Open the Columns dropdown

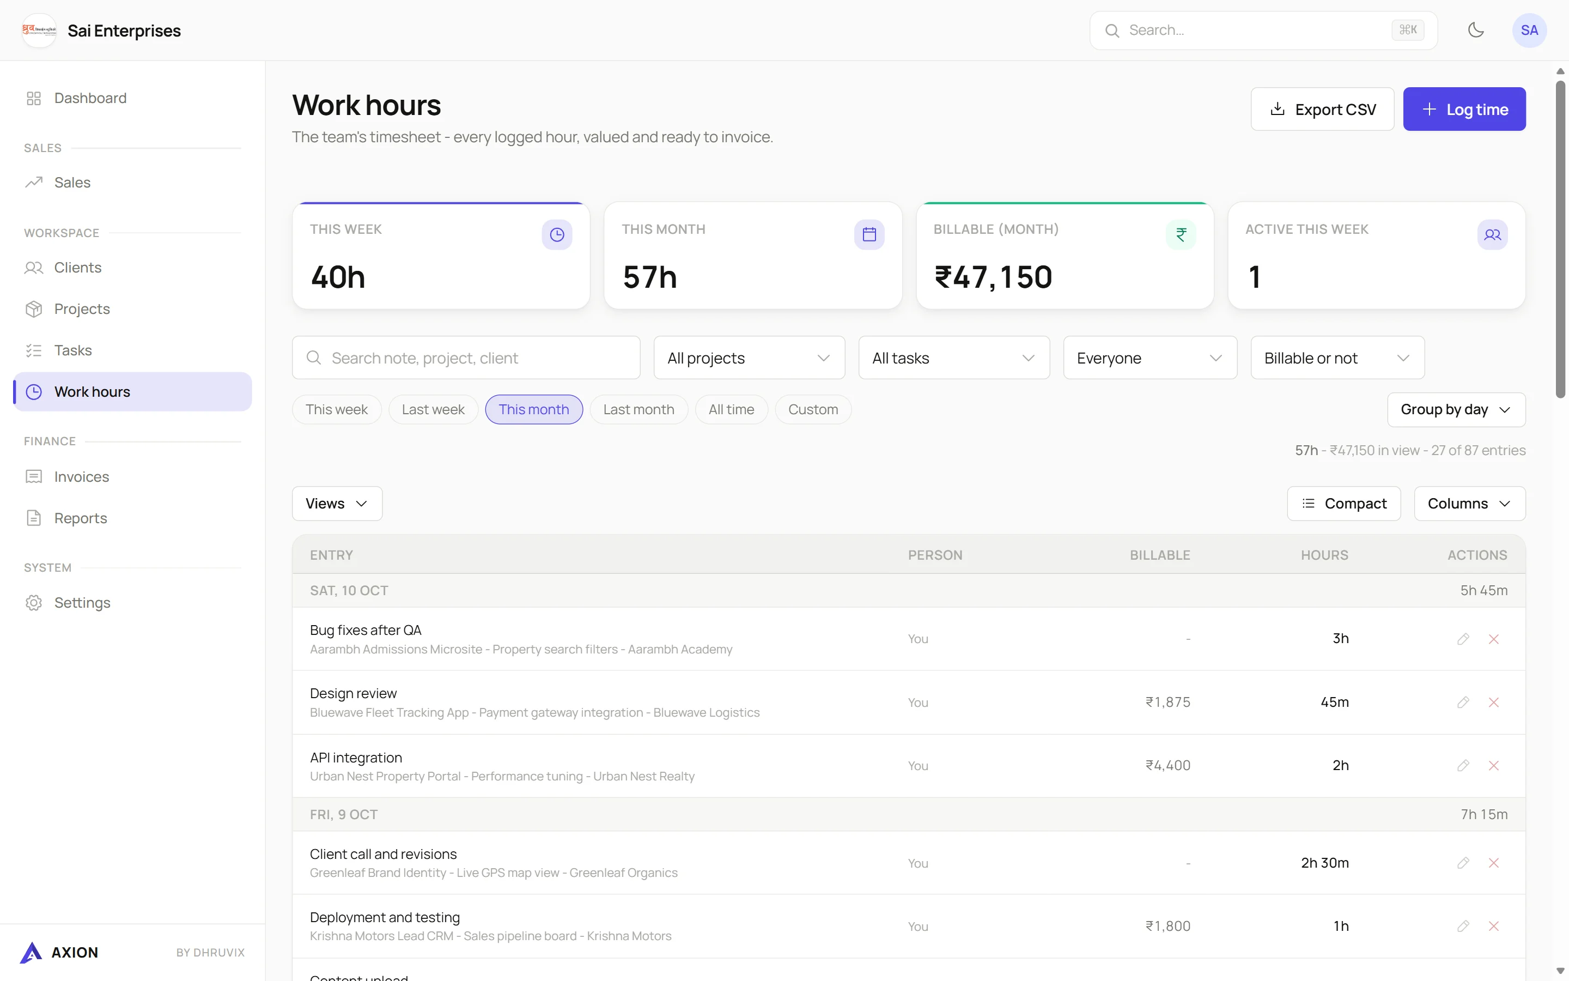pos(1469,504)
